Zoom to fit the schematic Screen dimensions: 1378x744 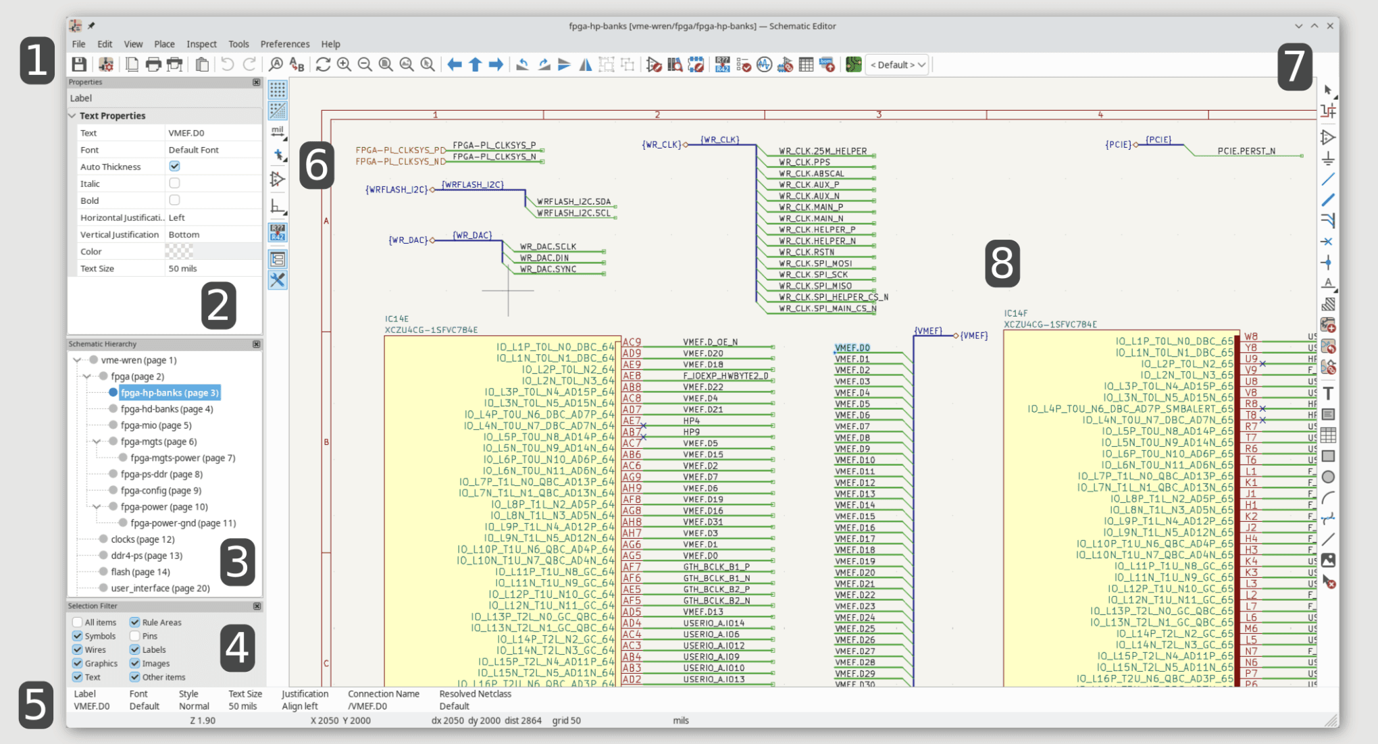click(386, 65)
